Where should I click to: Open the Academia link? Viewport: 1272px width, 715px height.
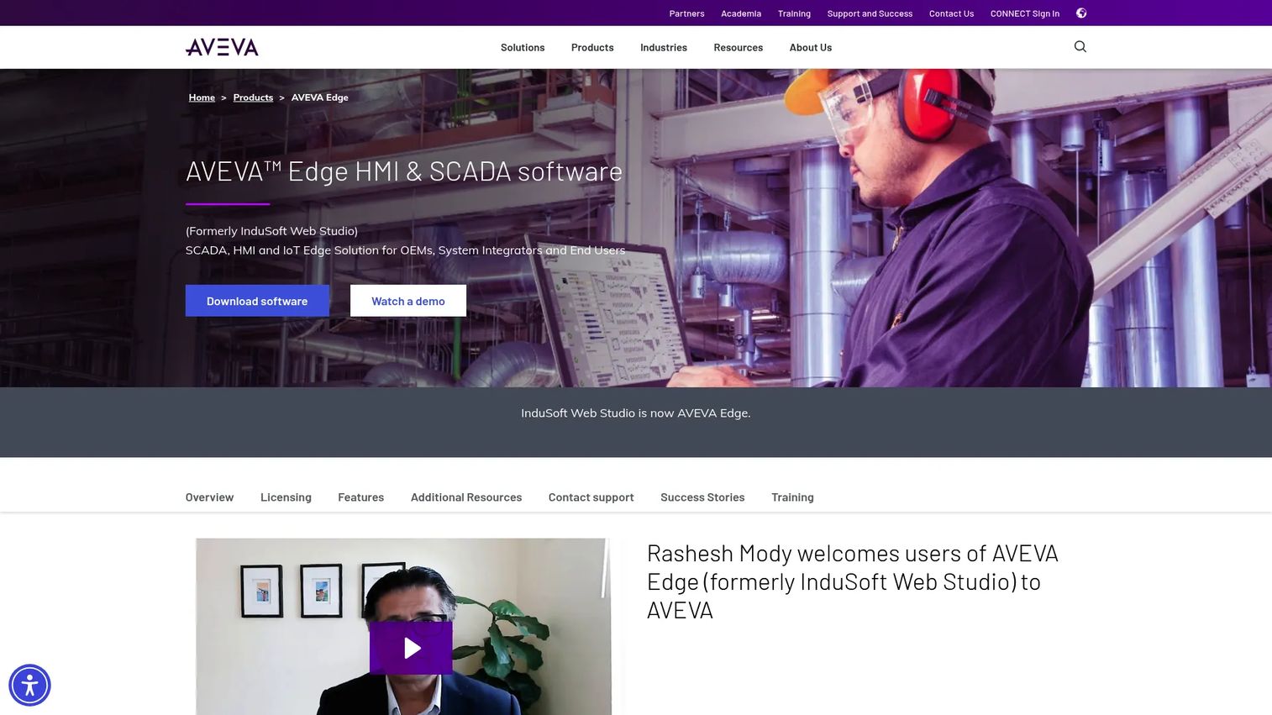click(741, 13)
